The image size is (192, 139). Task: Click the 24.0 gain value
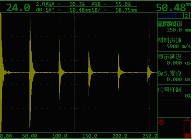point(18,7)
